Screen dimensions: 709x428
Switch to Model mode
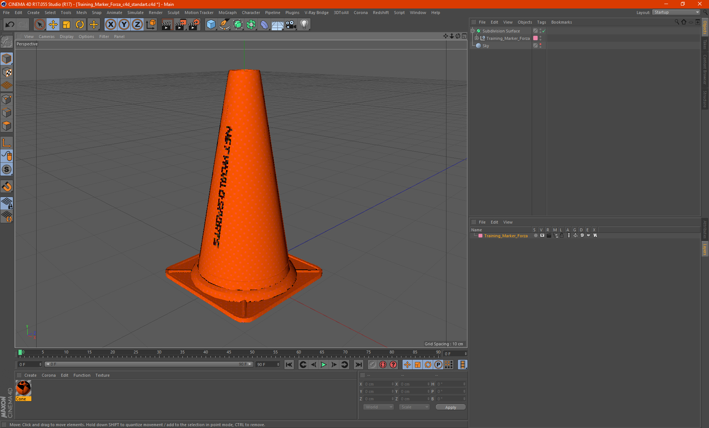click(x=7, y=59)
